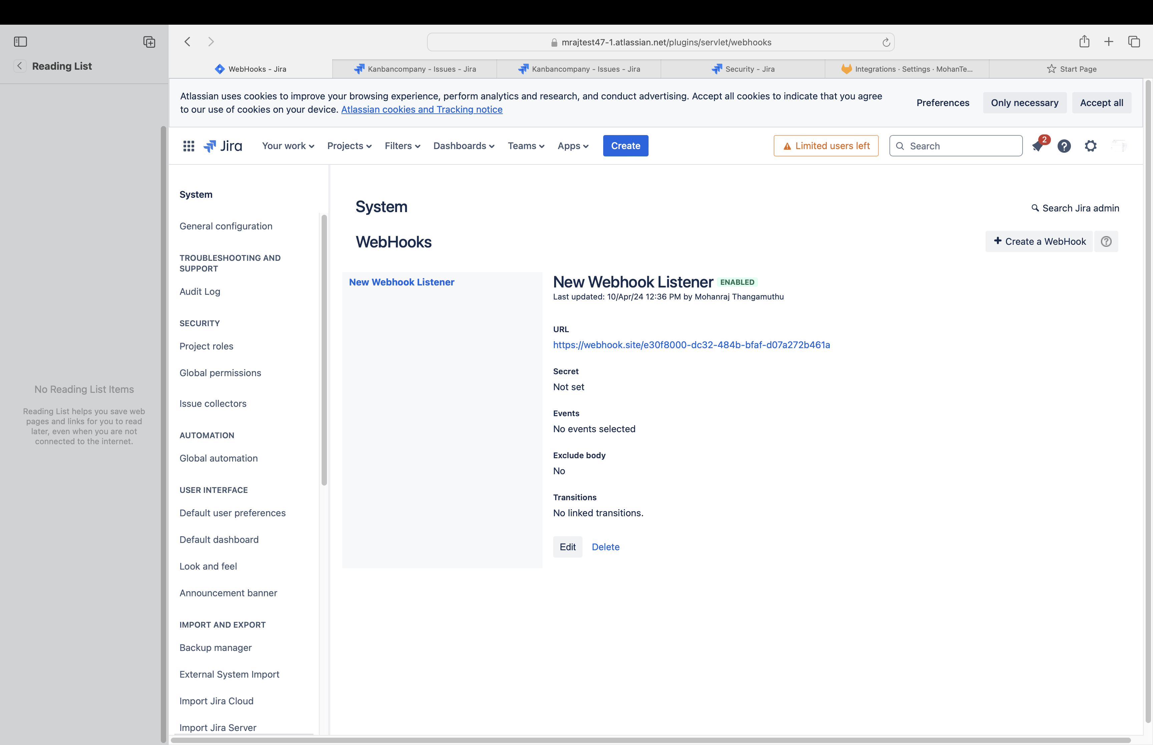The width and height of the screenshot is (1153, 745).
Task: Accept all cookies
Action: tap(1102, 103)
